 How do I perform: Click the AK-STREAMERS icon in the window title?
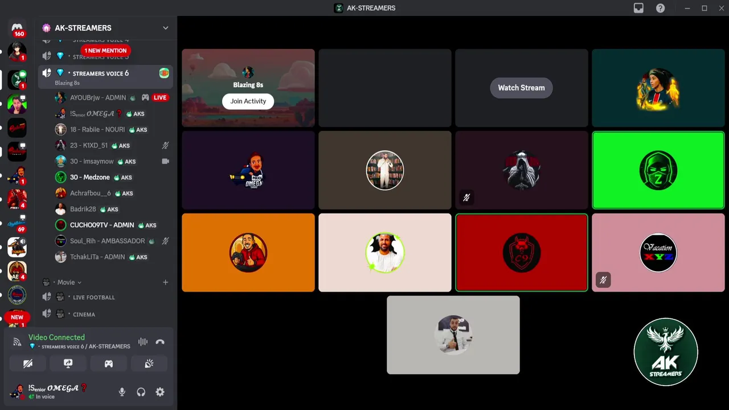click(338, 8)
